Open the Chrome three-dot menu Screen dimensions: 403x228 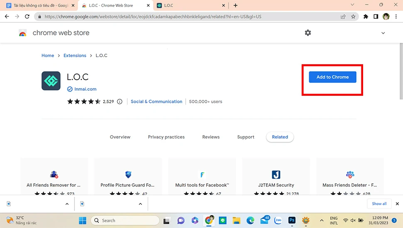(x=396, y=17)
